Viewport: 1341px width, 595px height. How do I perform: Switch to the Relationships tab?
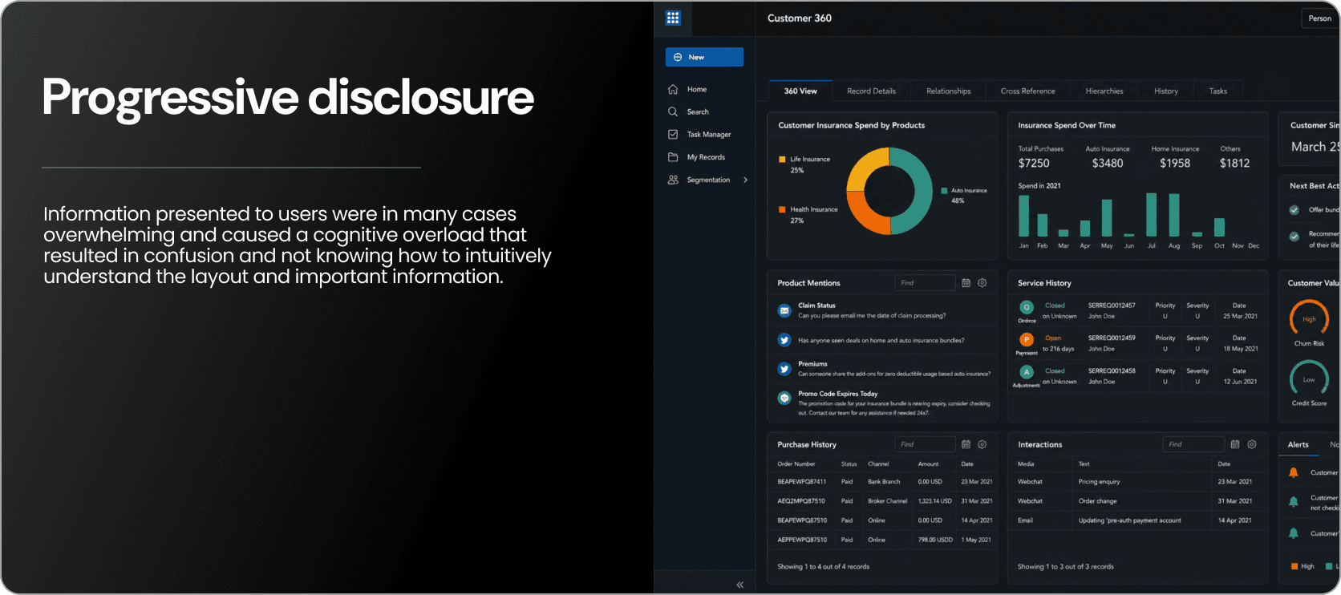948,91
